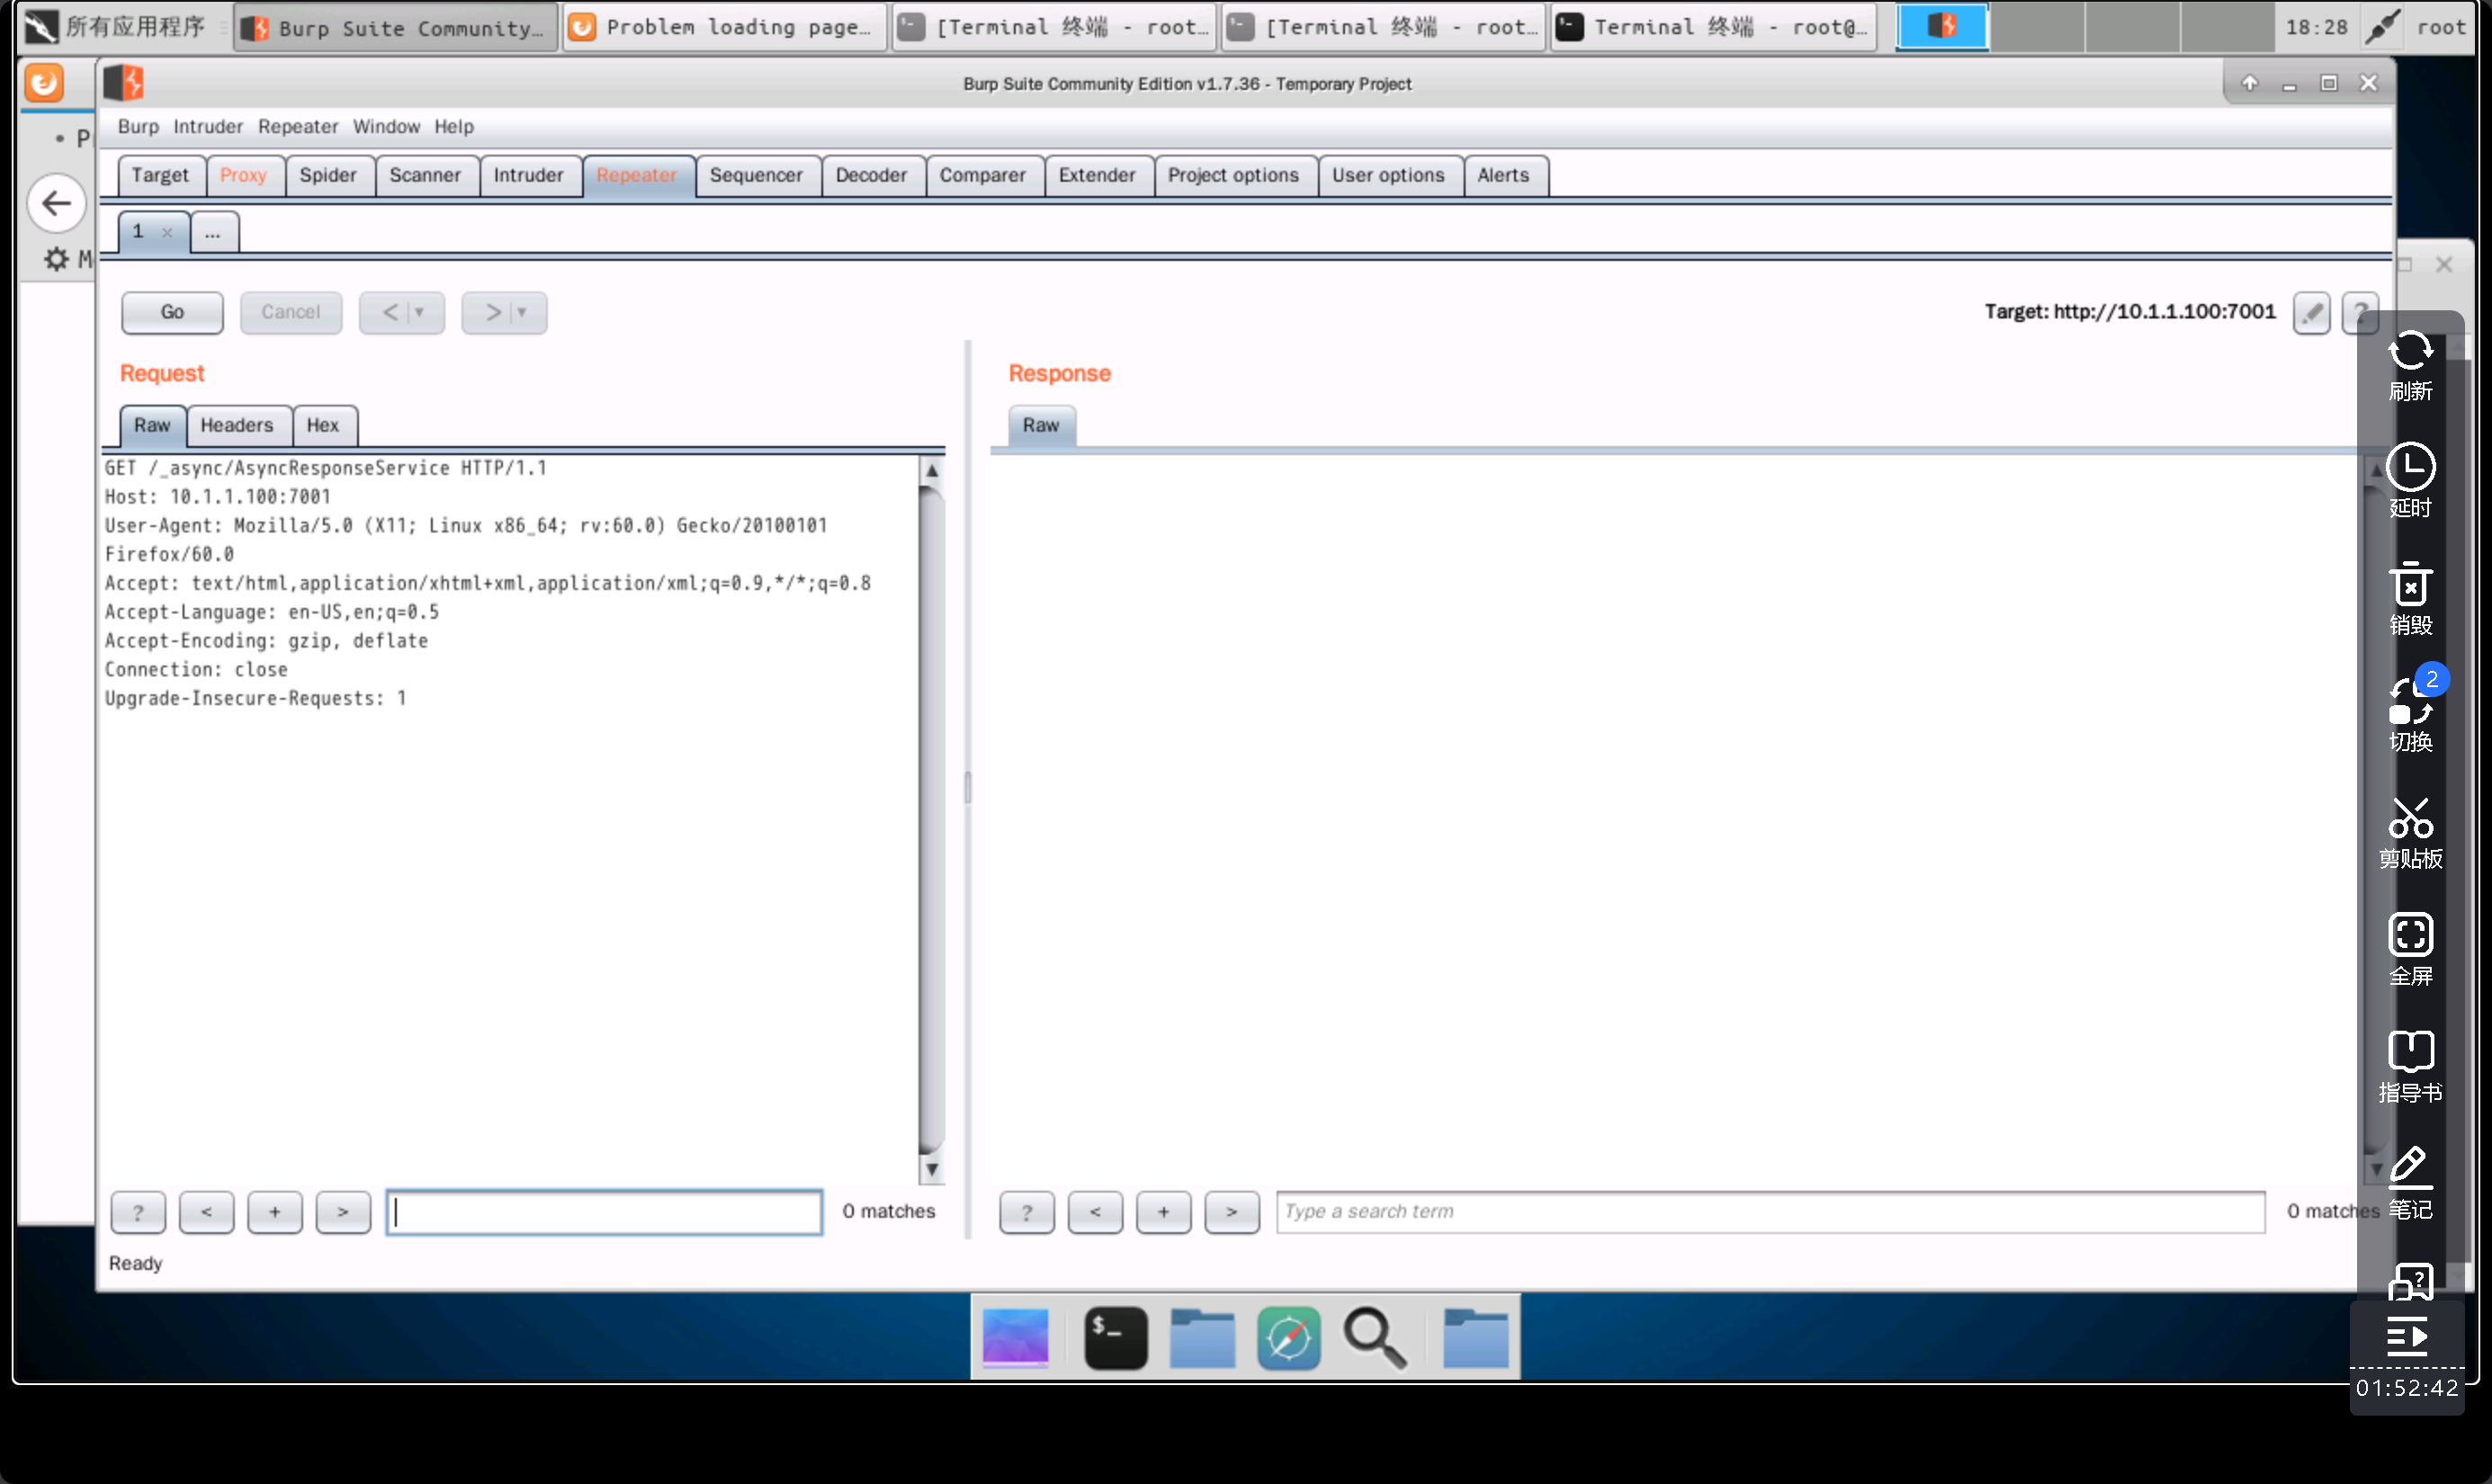Viewport: 2492px width, 1484px height.
Task: Click the Repeater tab in Burp Suite
Action: point(636,174)
